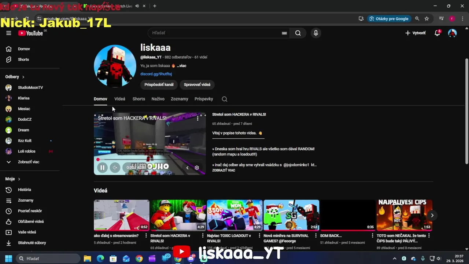The image size is (469, 264).
Task: Click Spravovať videá button
Action: click(197, 85)
